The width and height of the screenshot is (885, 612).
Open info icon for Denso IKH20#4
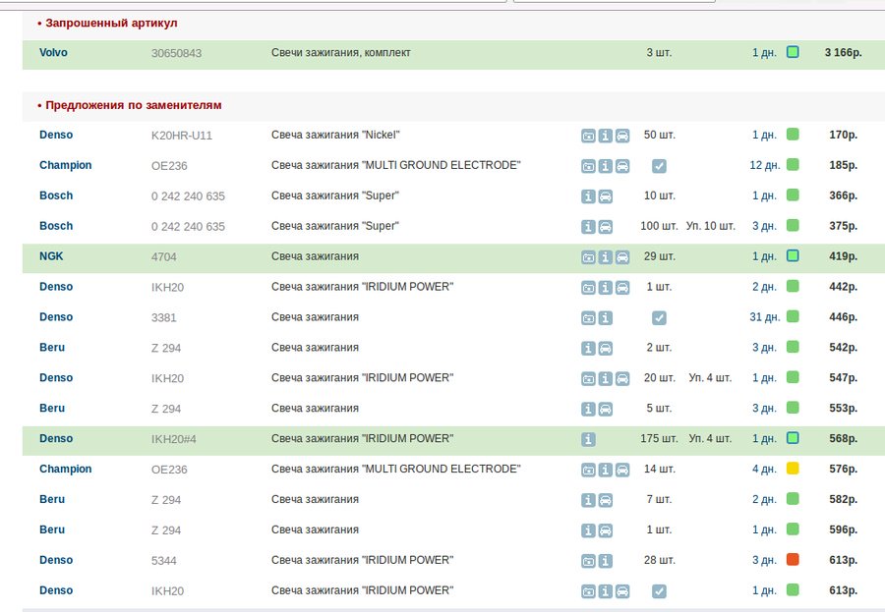[588, 440]
